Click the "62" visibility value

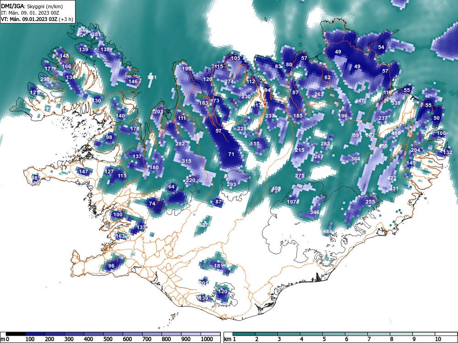point(327,77)
